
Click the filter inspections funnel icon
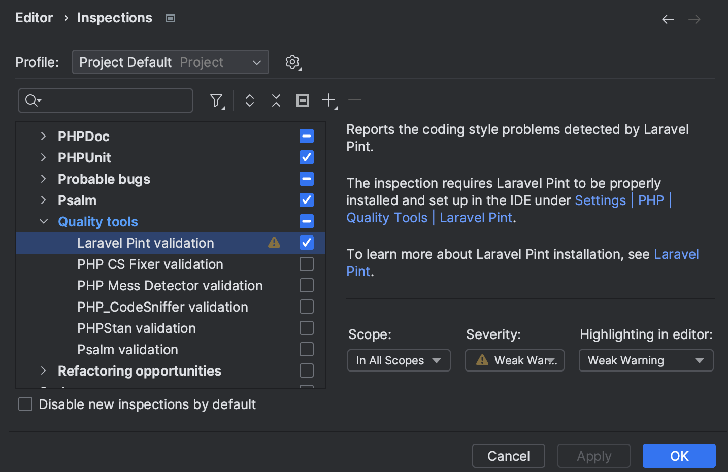[217, 101]
